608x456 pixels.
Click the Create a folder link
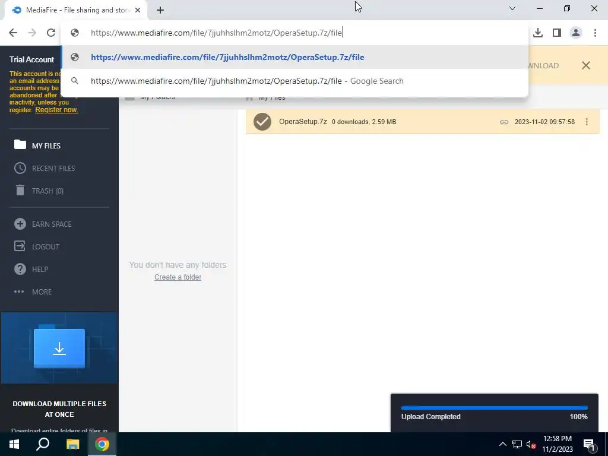point(178,277)
